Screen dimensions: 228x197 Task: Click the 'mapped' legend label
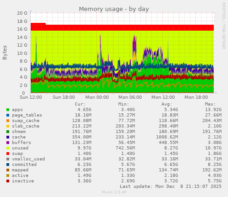20,170
